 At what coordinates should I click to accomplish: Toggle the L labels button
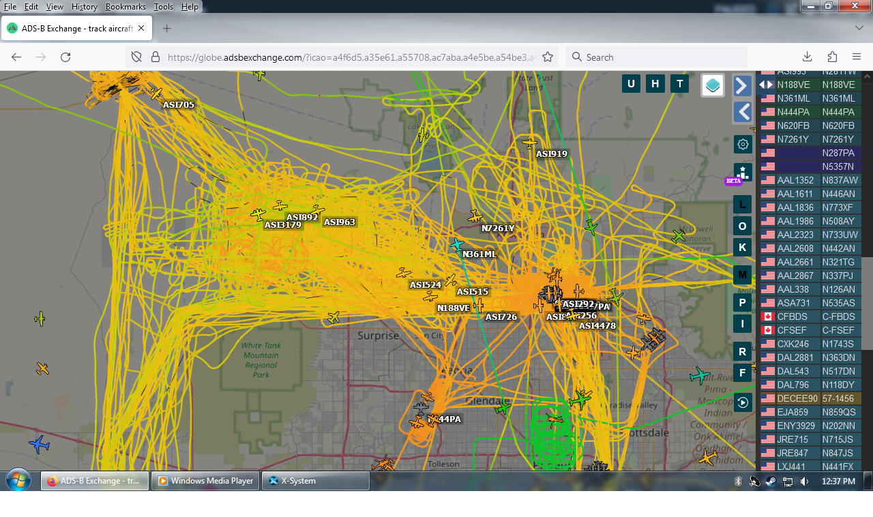(743, 204)
